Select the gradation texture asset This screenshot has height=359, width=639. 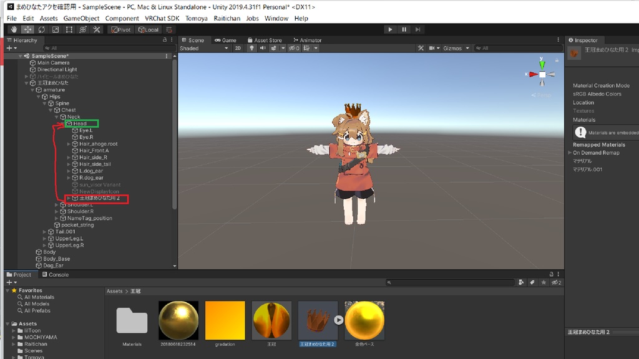pos(225,324)
